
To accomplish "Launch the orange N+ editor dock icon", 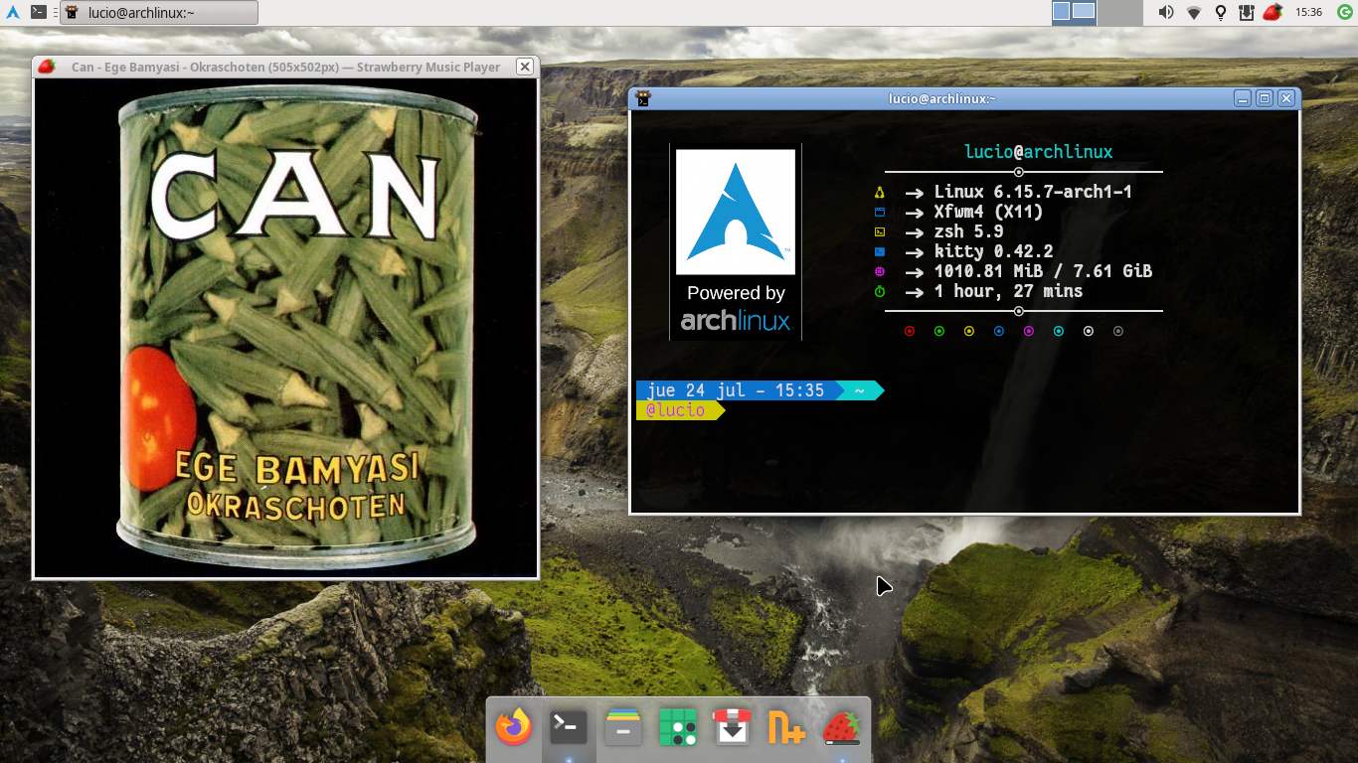I will [786, 727].
